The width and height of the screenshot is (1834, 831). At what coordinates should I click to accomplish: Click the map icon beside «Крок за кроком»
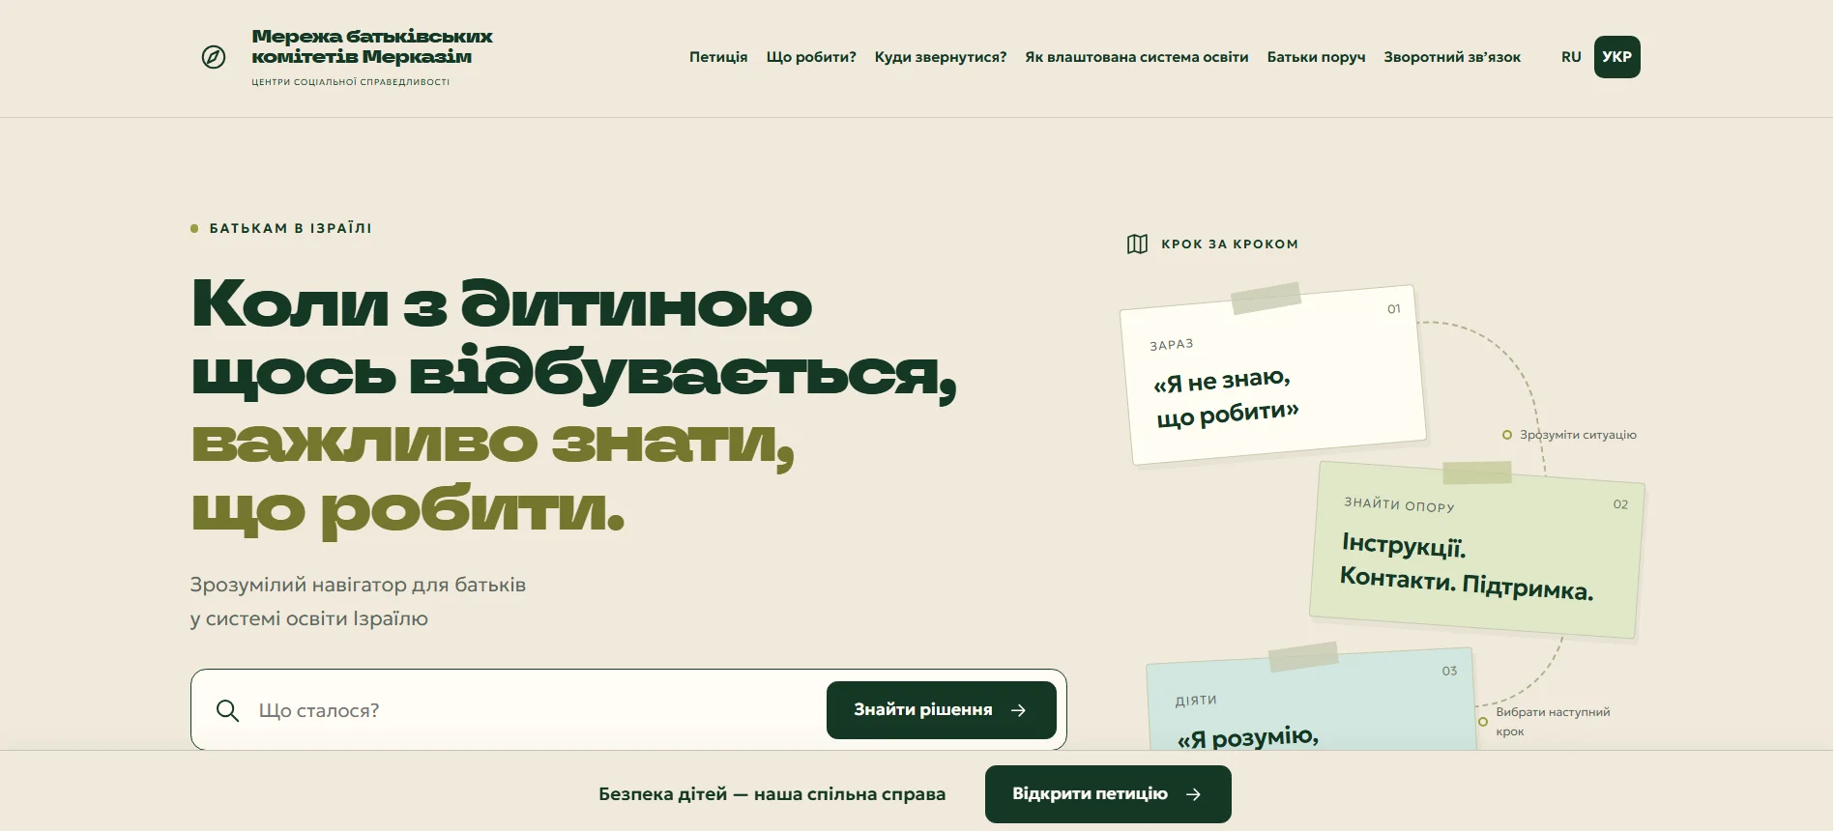[1137, 244]
